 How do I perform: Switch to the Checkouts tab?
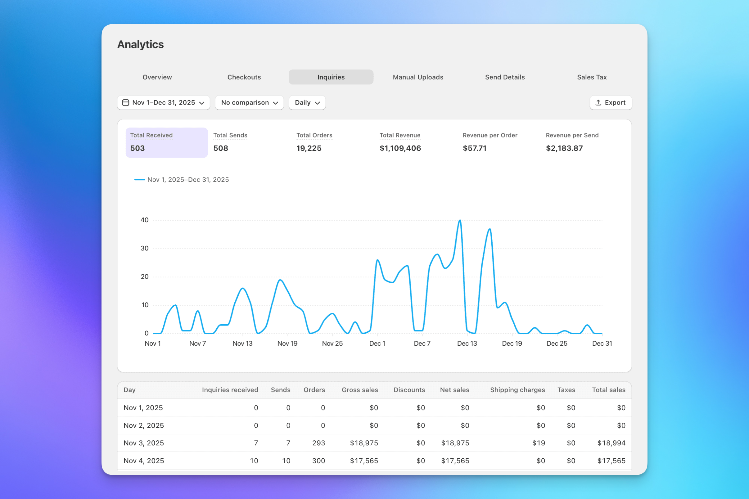tap(244, 77)
